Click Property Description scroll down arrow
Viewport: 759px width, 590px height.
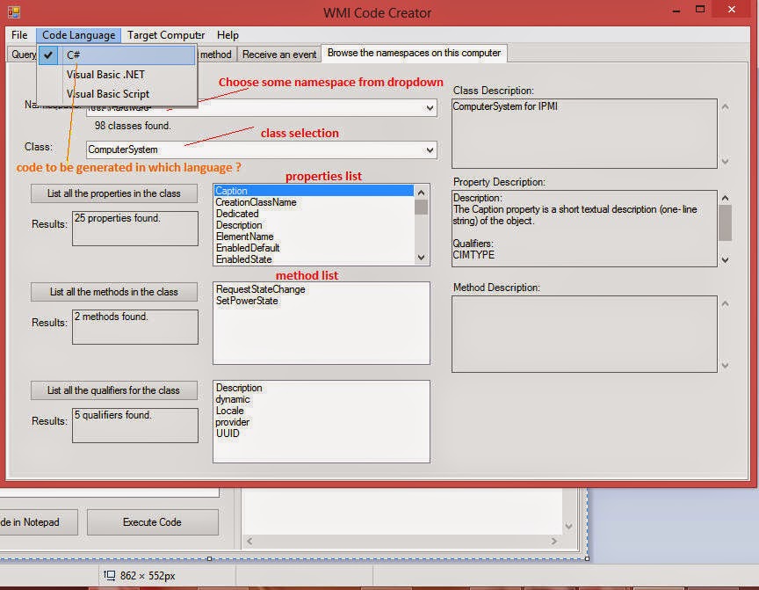(x=725, y=260)
